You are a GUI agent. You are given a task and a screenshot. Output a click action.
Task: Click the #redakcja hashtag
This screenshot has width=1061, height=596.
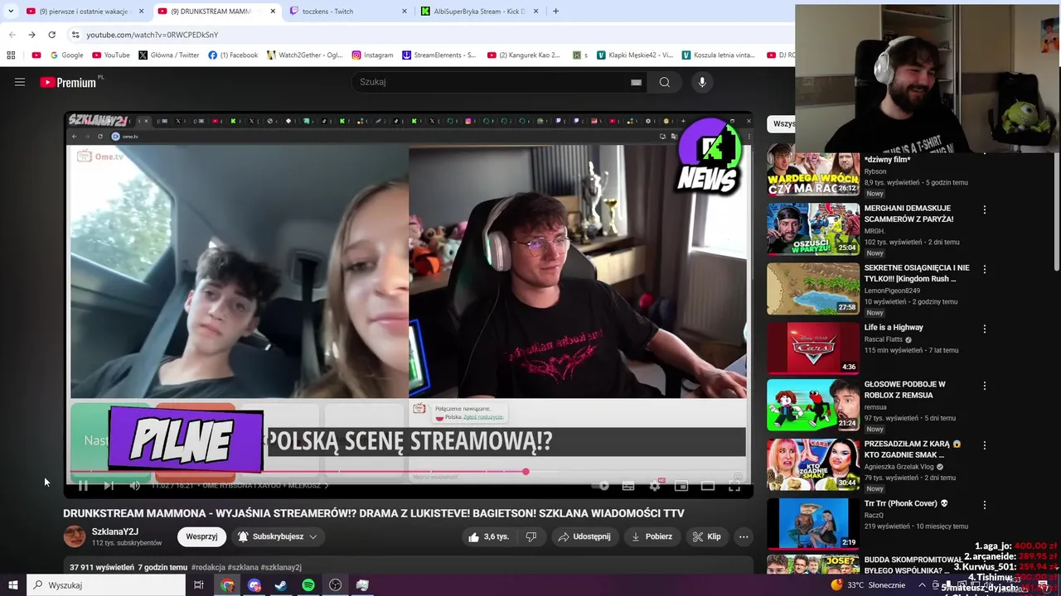tap(208, 568)
